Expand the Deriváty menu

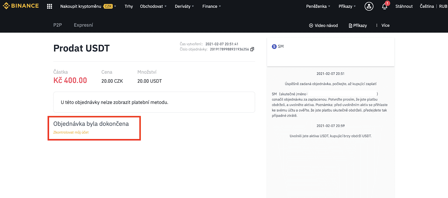coord(184,6)
